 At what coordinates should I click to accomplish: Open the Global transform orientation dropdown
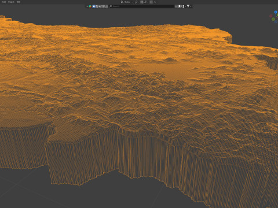(x=127, y=2)
